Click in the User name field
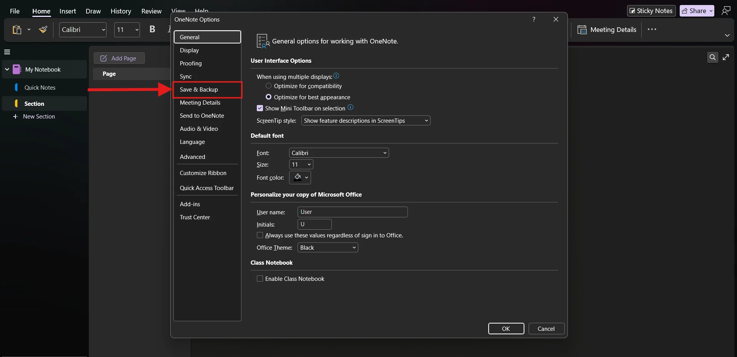 (353, 212)
